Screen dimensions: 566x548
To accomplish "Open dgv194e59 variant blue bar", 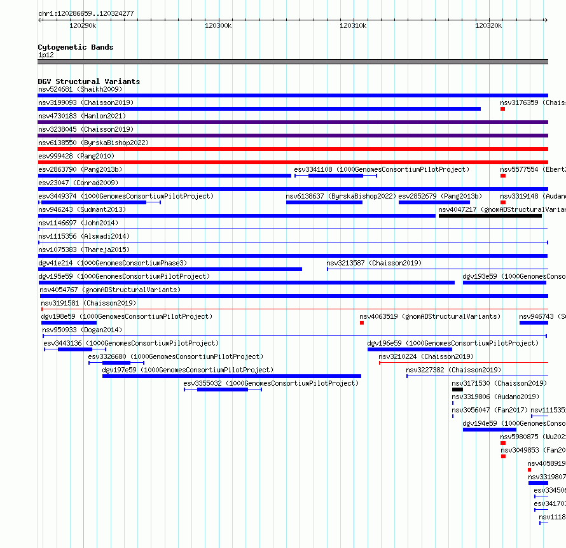I will 490,430.
